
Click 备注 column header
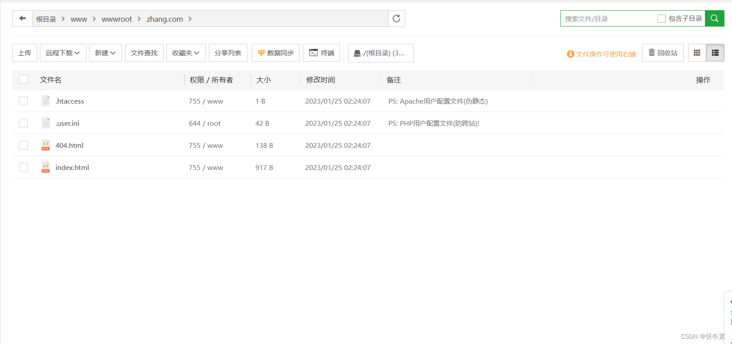pos(394,80)
